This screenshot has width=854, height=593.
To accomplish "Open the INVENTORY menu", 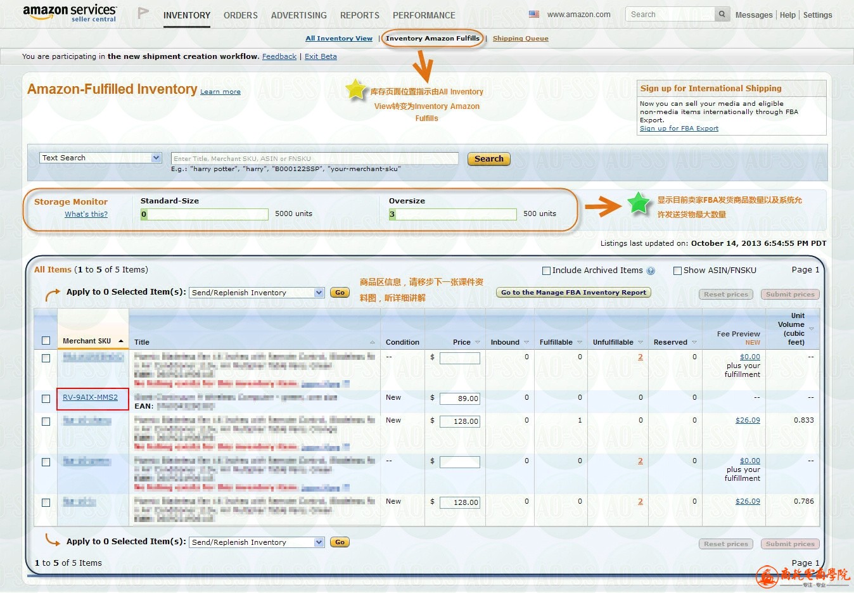I will click(187, 15).
